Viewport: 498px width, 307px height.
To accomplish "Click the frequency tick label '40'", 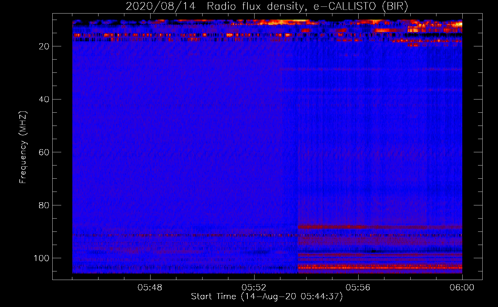I will coord(44,99).
